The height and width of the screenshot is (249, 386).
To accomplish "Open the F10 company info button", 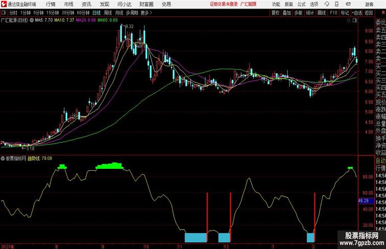I will (333, 13).
